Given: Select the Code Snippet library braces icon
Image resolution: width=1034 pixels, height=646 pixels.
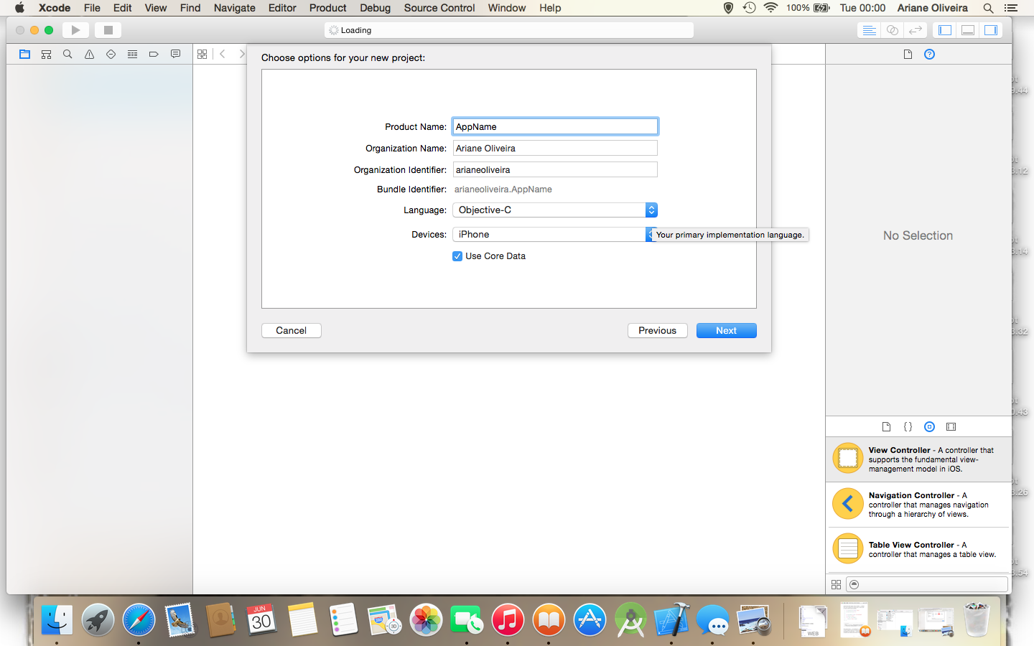Looking at the screenshot, I should [x=908, y=426].
